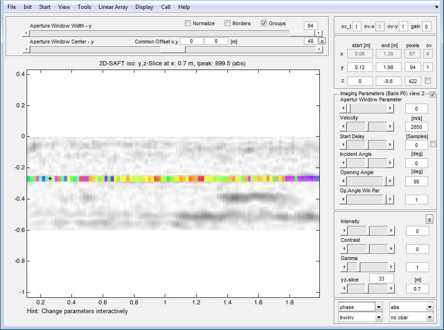Open the File menu
444x330 pixels.
[12, 7]
